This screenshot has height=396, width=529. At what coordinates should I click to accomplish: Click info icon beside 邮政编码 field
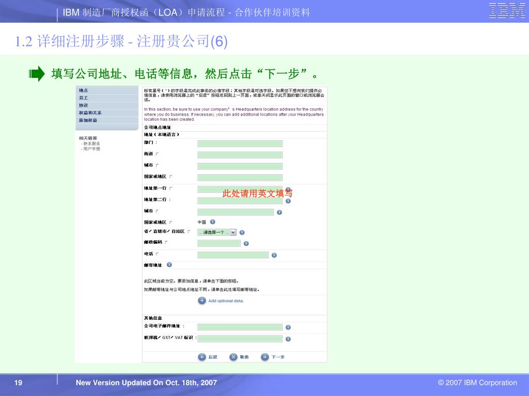tap(246, 243)
